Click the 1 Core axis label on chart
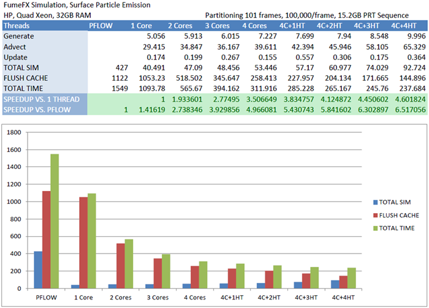The width and height of the screenshot is (429, 308). (83, 298)
